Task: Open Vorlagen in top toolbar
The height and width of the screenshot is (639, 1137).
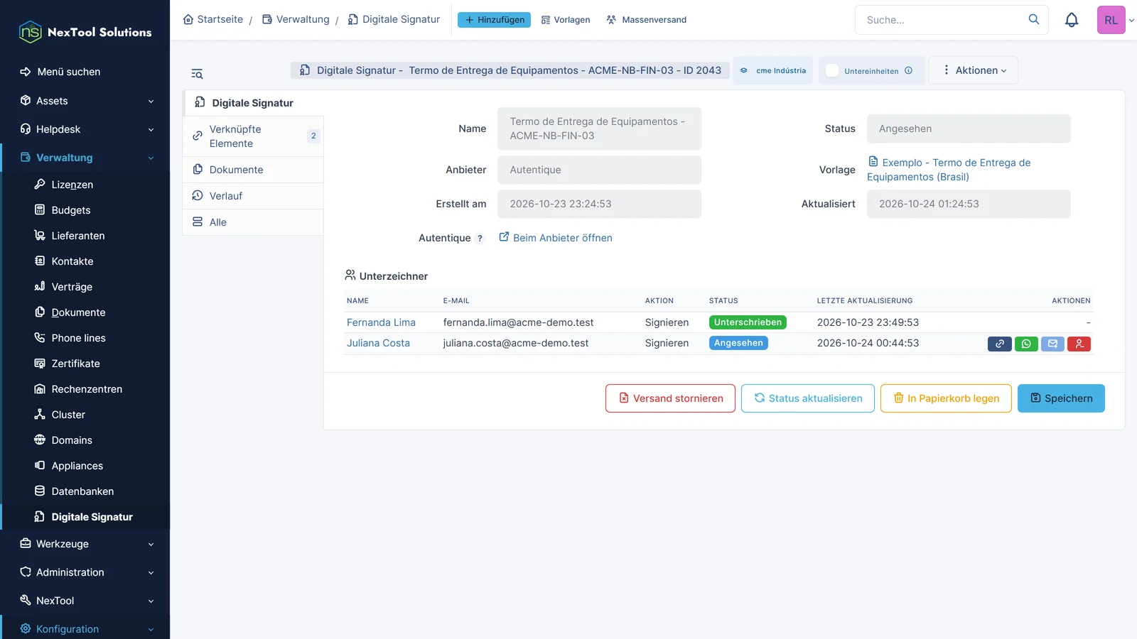Action: tap(566, 20)
